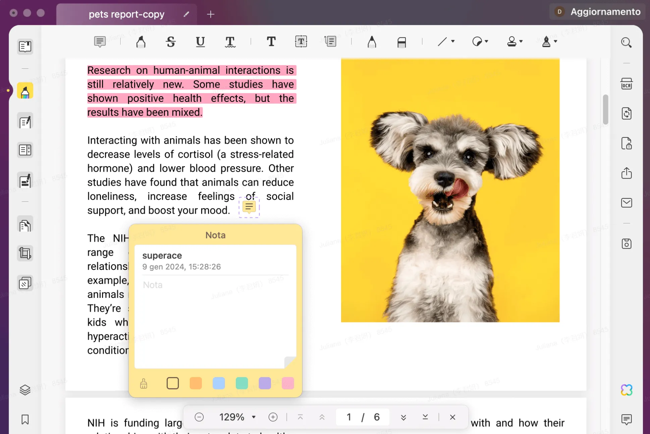The image size is (650, 434).
Task: Open a new tab with plus
Action: 211,14
